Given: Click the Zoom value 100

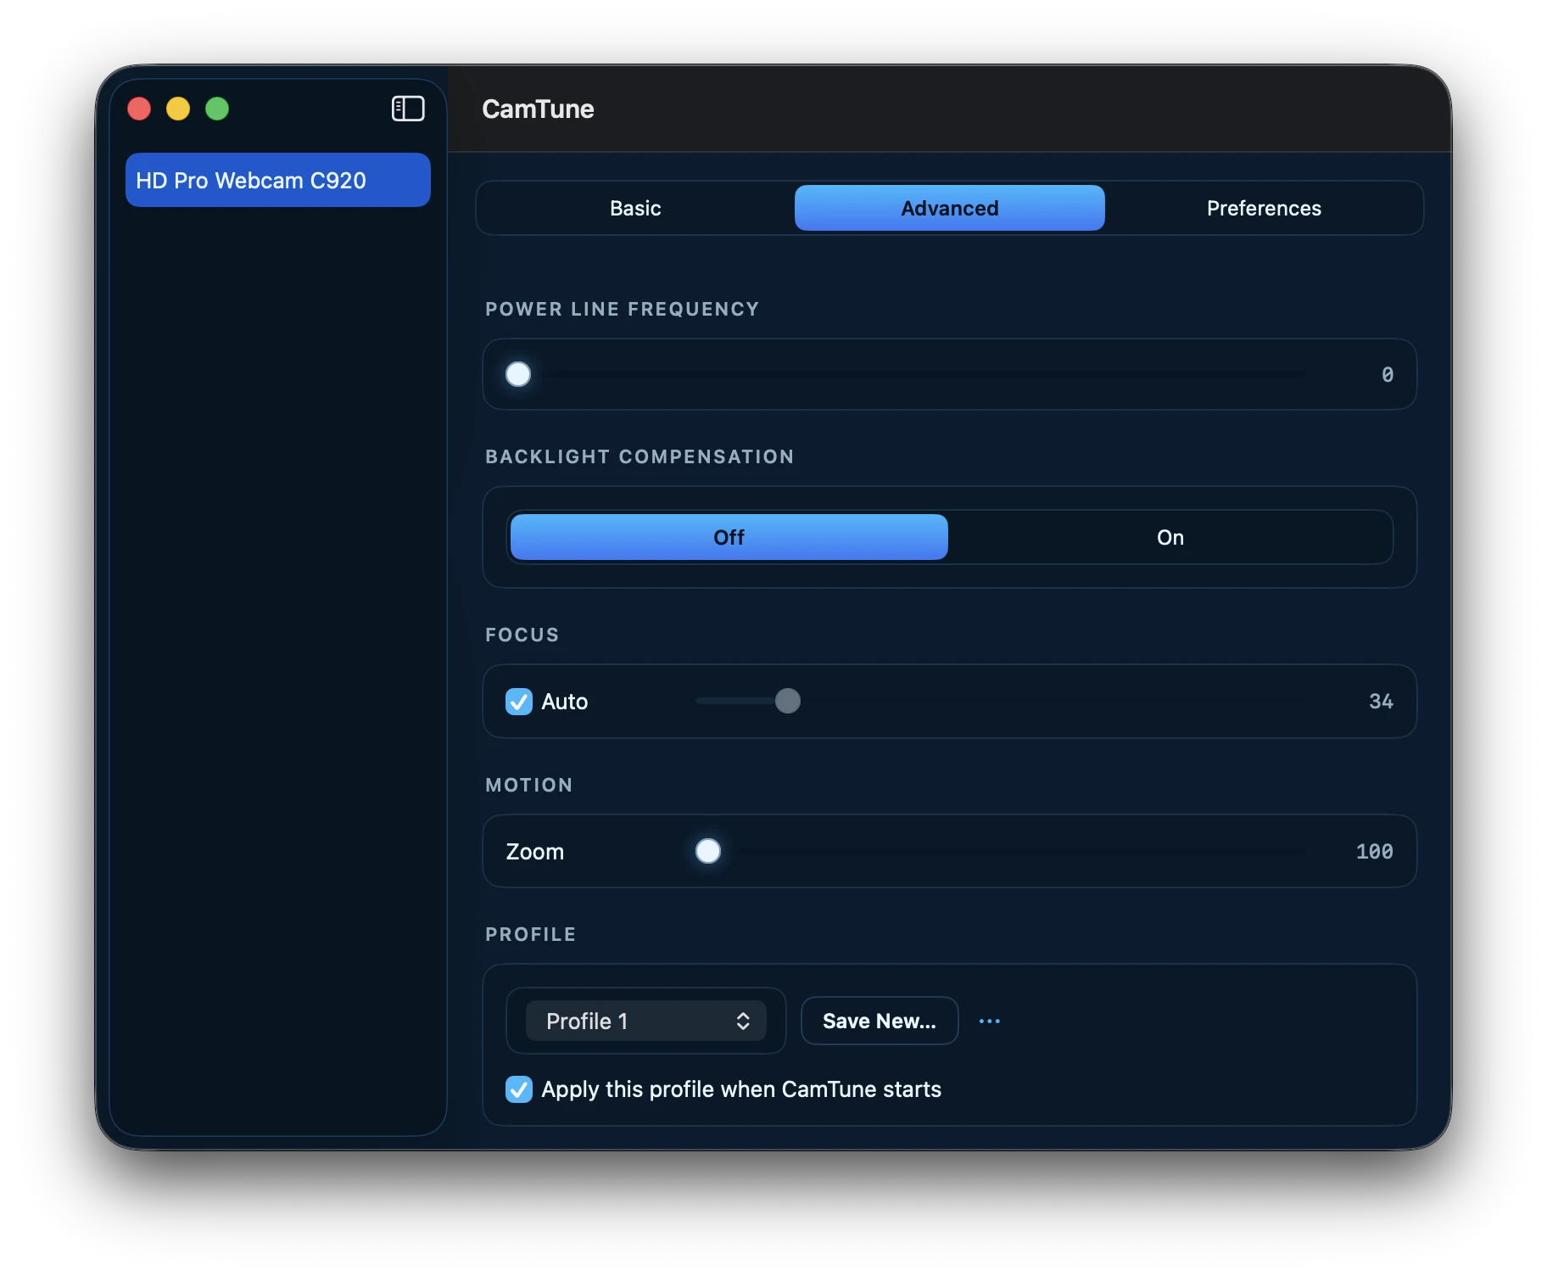Looking at the screenshot, I should pyautogui.click(x=1374, y=851).
